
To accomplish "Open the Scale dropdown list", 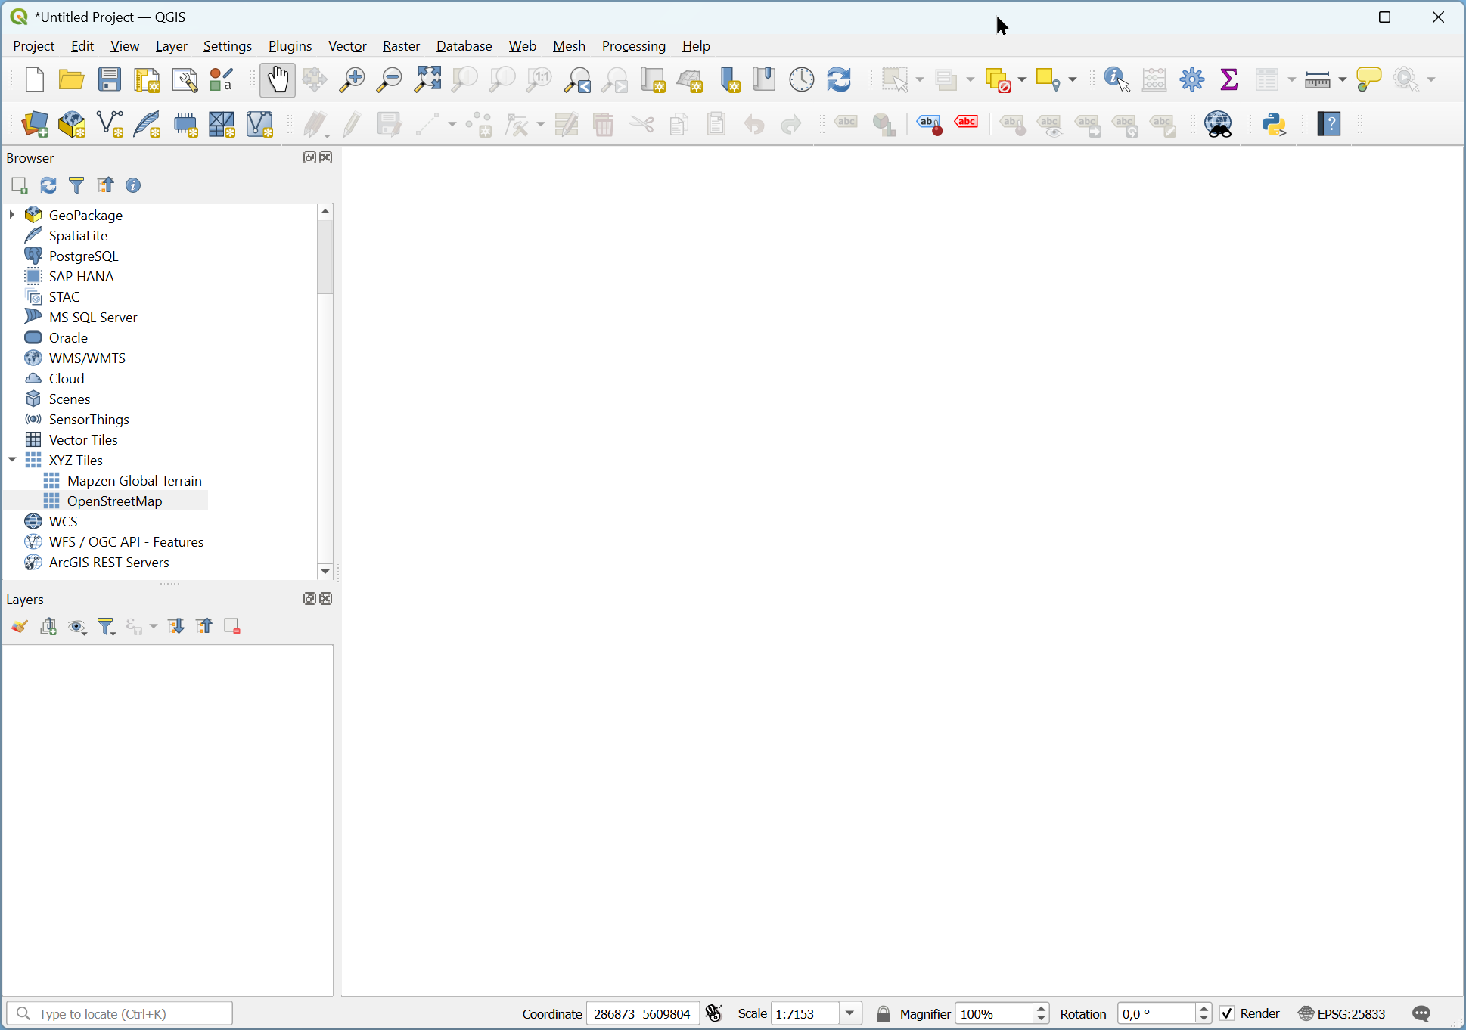I will (x=851, y=1013).
